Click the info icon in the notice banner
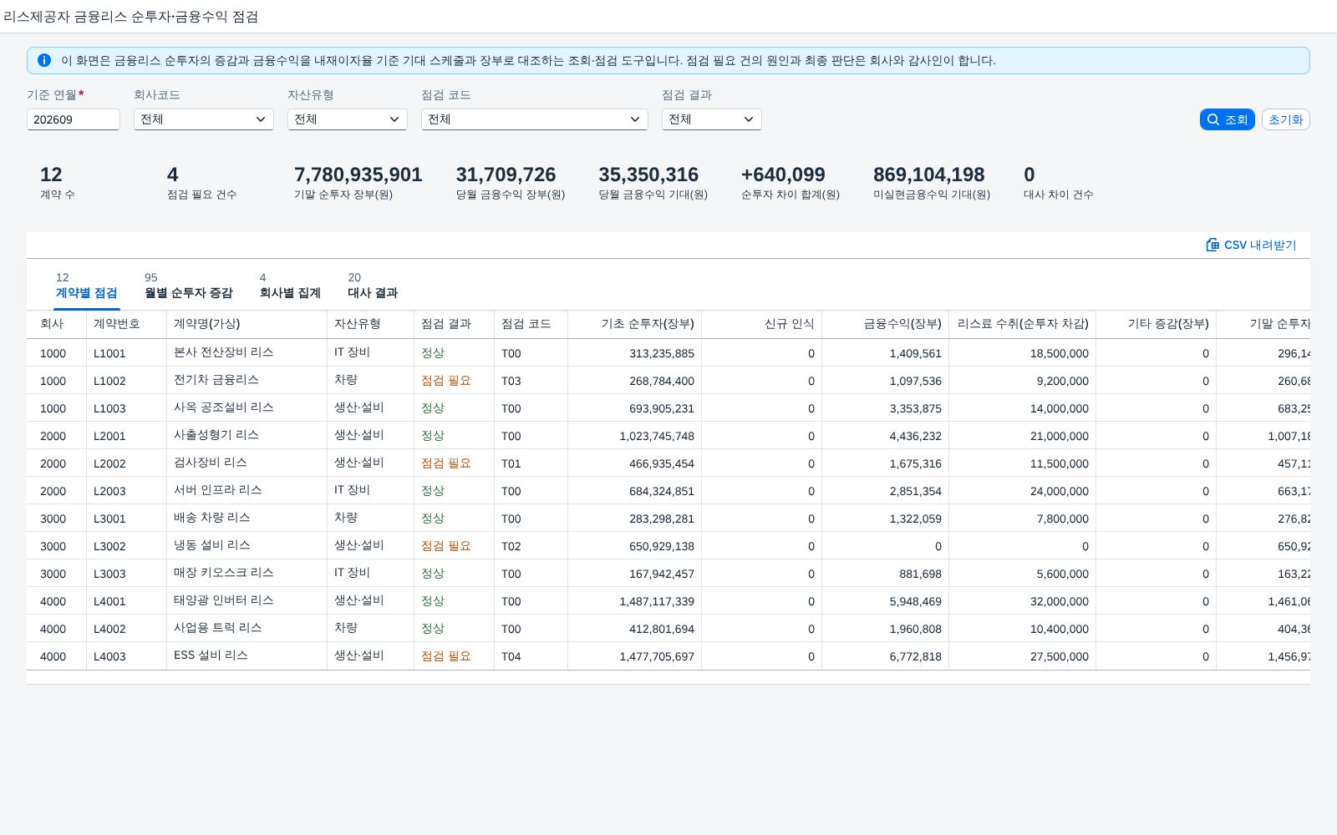This screenshot has height=835, width=1337. (x=44, y=60)
